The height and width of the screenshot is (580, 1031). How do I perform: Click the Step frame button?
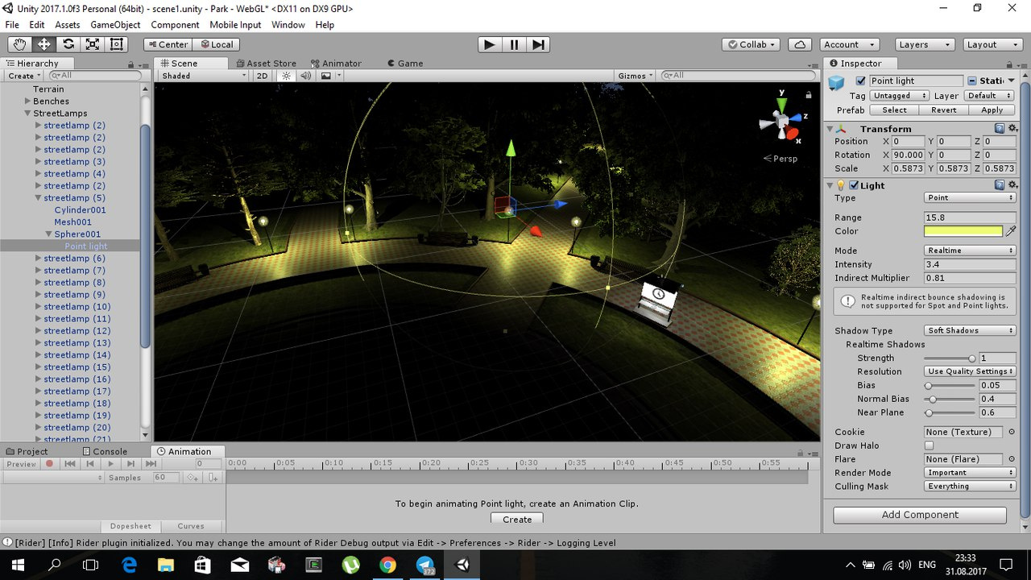[539, 44]
